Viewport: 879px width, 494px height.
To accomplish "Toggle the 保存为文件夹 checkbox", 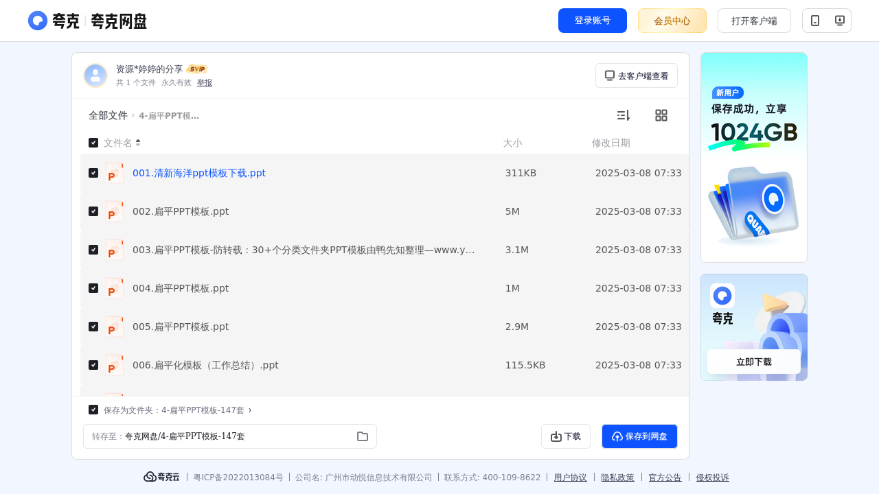I will point(93,410).
